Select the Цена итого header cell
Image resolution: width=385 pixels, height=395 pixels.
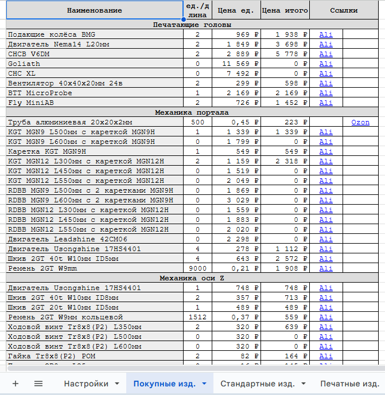pos(285,10)
